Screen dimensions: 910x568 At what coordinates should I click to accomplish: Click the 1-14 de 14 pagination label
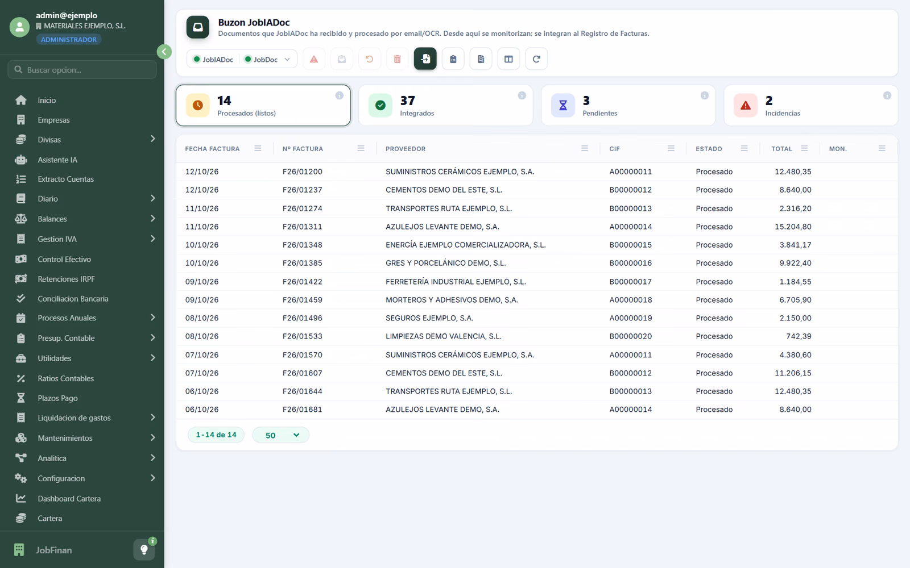(216, 435)
